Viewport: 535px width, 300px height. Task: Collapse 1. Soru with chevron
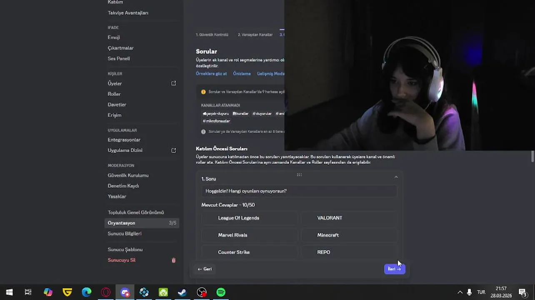click(396, 177)
